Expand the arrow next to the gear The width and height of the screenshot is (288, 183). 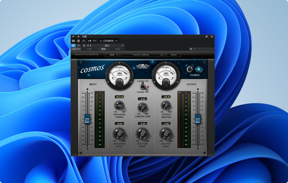[195, 49]
